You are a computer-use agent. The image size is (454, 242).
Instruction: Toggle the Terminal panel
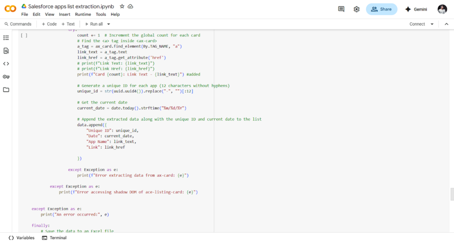point(54,238)
